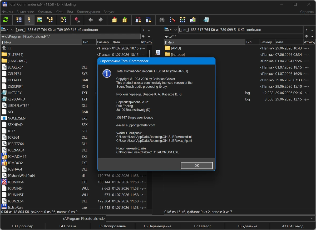Click the branch view icon with green arrows
This screenshot has height=230, width=316.
point(63,20)
